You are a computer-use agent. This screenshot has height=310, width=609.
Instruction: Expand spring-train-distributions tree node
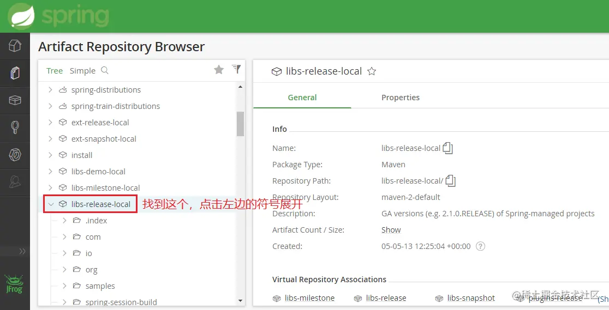click(x=50, y=106)
